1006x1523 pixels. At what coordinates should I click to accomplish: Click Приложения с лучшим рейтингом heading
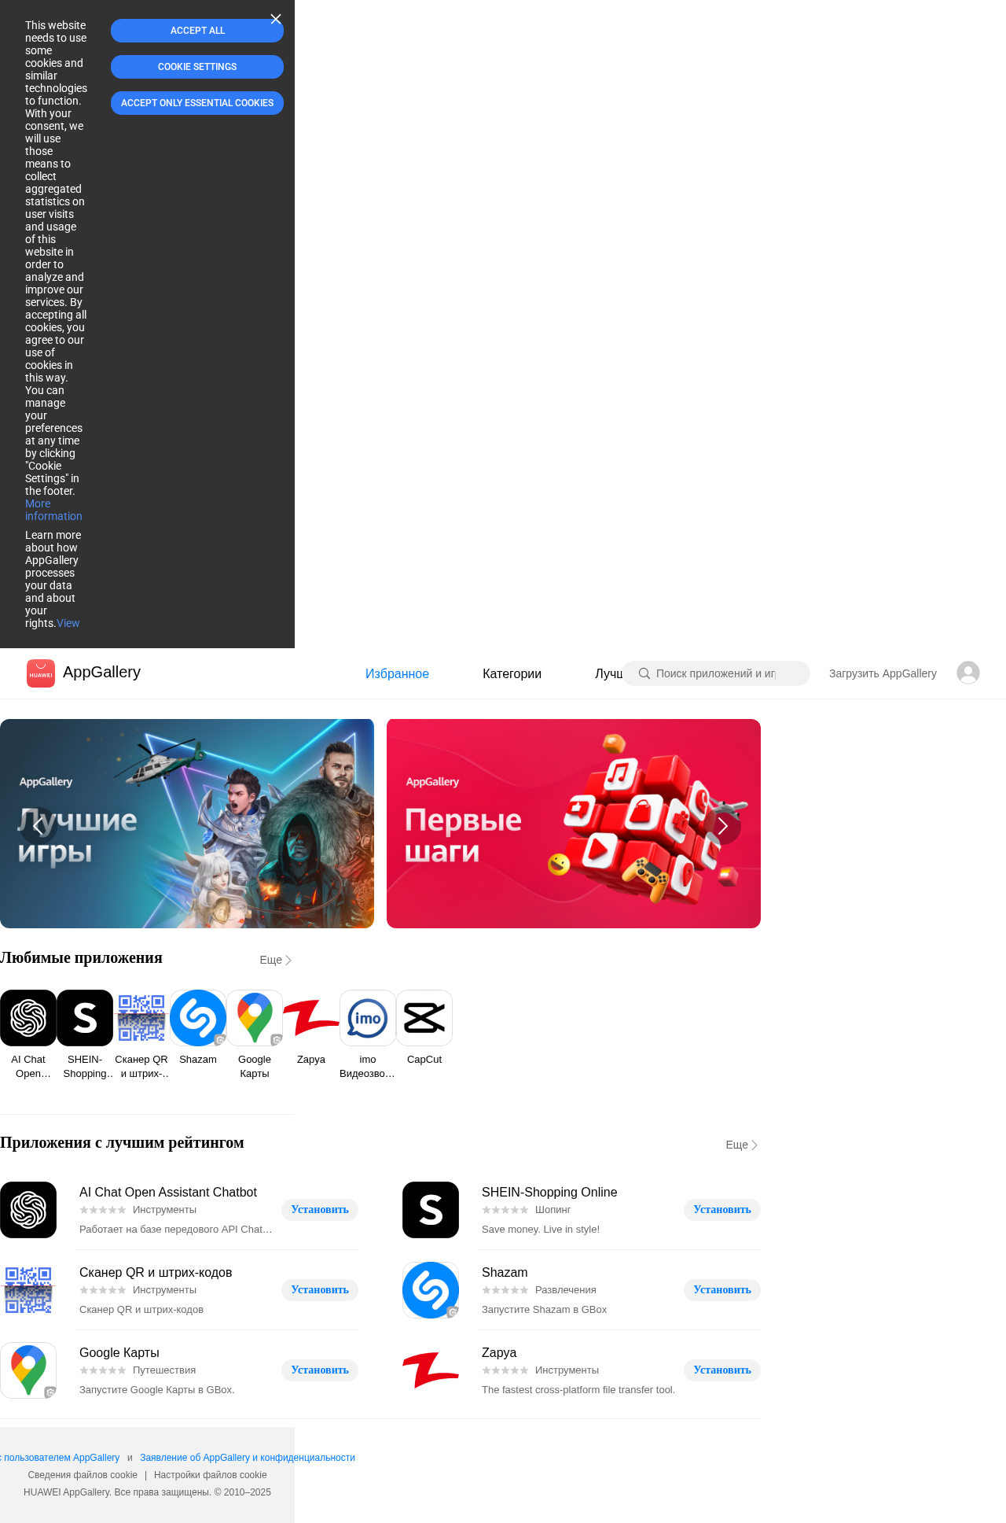[x=122, y=1143]
